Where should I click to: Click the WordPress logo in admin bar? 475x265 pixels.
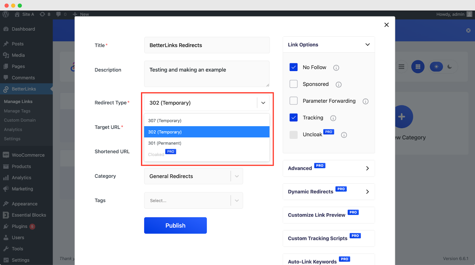click(x=6, y=14)
